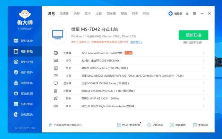
Task: Switch to the 网卡 tab
Action: coord(135,14)
